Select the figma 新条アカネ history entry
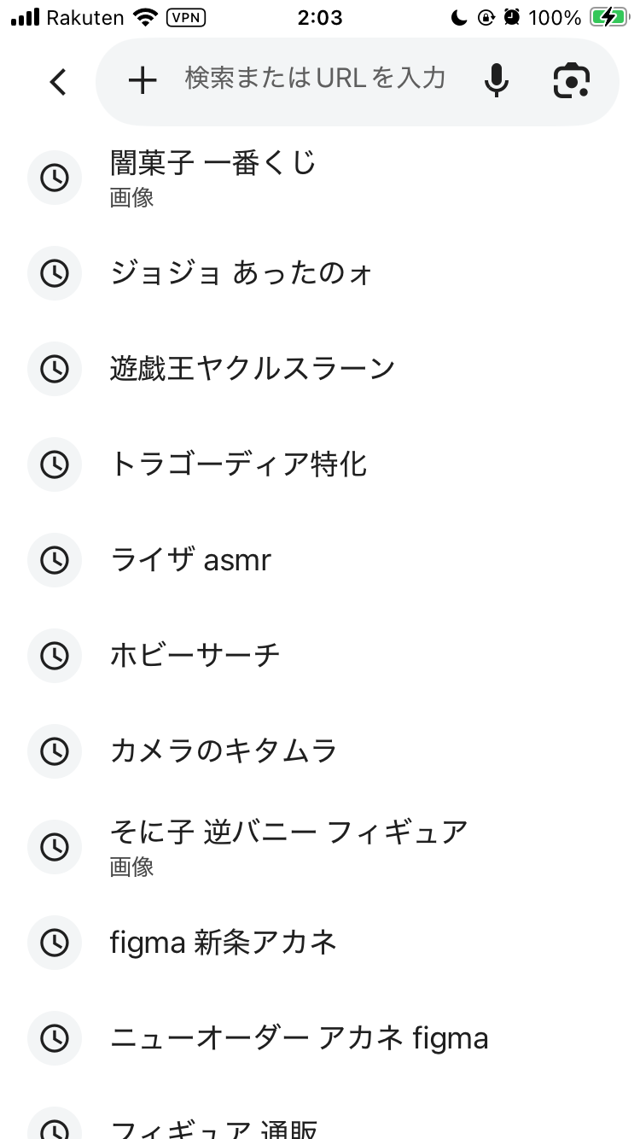The width and height of the screenshot is (640, 1139). coord(224,943)
